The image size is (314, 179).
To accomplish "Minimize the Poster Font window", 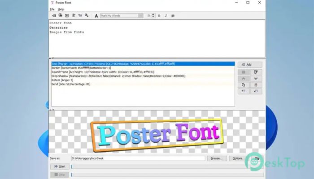I will (236, 3).
